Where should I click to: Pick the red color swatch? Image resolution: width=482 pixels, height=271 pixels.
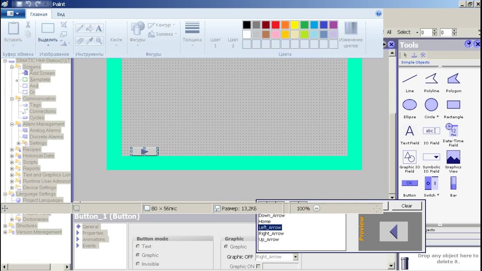coord(276,25)
